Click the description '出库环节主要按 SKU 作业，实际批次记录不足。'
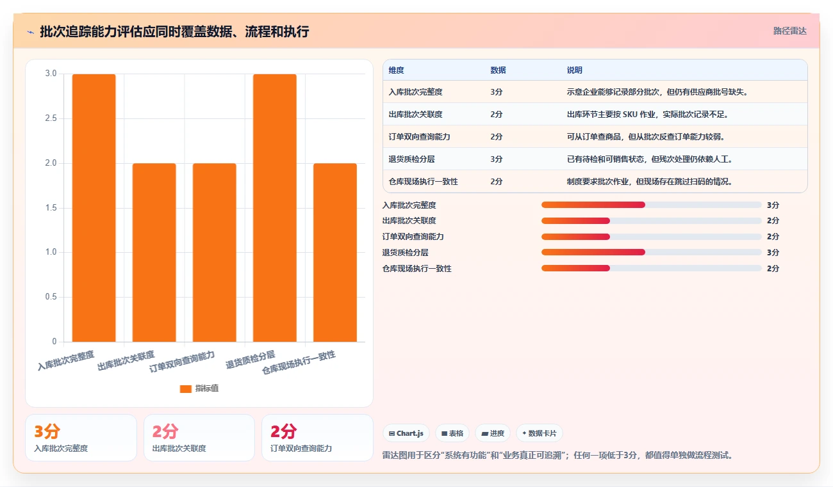Screen dimensions: 833x487 coord(648,115)
